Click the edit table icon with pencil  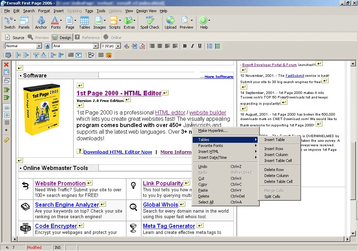tap(8, 55)
